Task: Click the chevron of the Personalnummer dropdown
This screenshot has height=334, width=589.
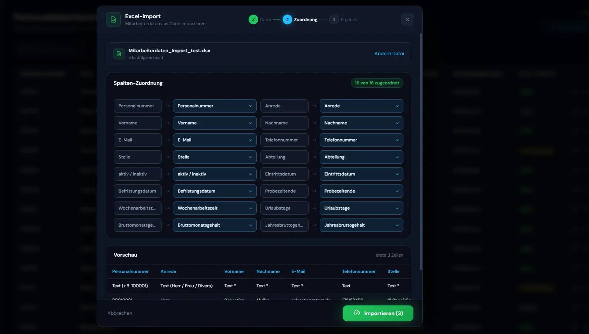Action: tap(250, 106)
